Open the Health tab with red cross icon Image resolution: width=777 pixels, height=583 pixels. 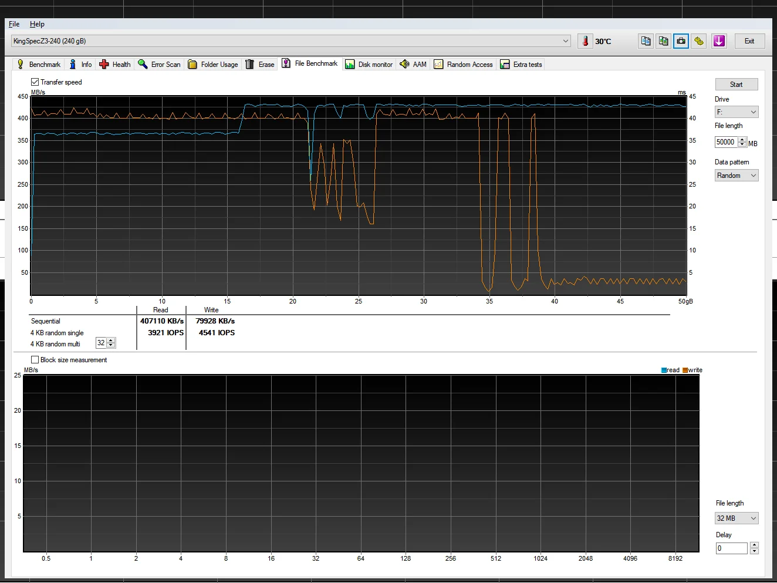coord(115,65)
